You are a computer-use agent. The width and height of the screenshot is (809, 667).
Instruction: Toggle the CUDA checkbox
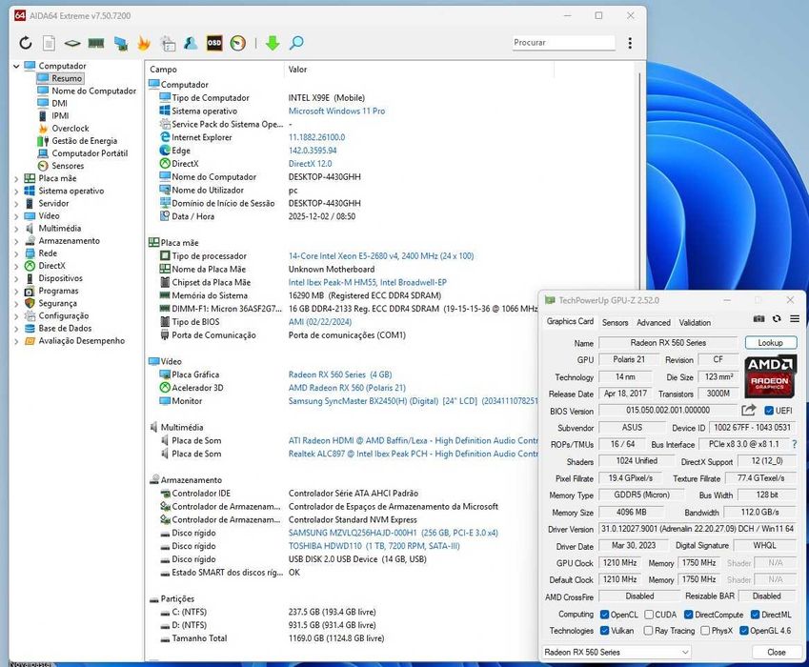click(x=649, y=615)
